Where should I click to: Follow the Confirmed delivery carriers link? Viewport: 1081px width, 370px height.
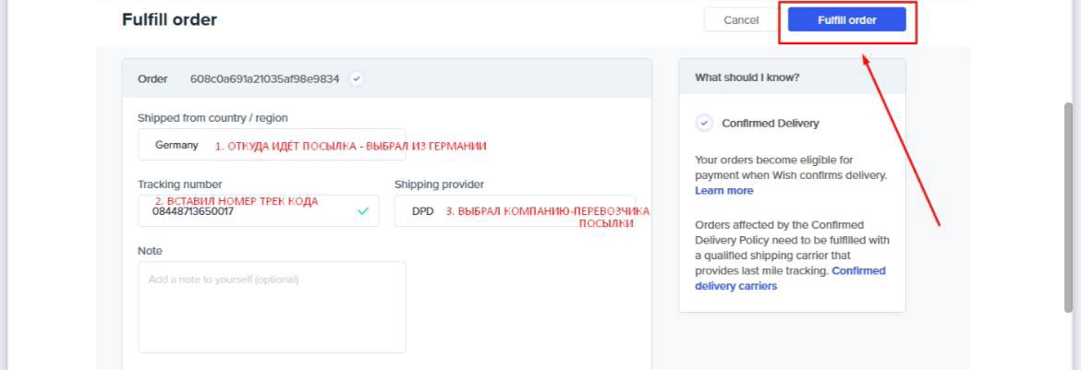(736, 286)
